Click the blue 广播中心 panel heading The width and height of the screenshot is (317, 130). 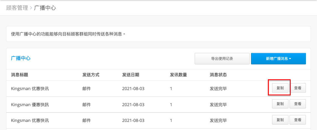click(x=21, y=58)
